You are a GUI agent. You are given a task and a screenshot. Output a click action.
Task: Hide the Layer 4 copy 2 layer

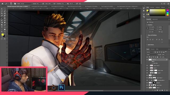point(147,78)
